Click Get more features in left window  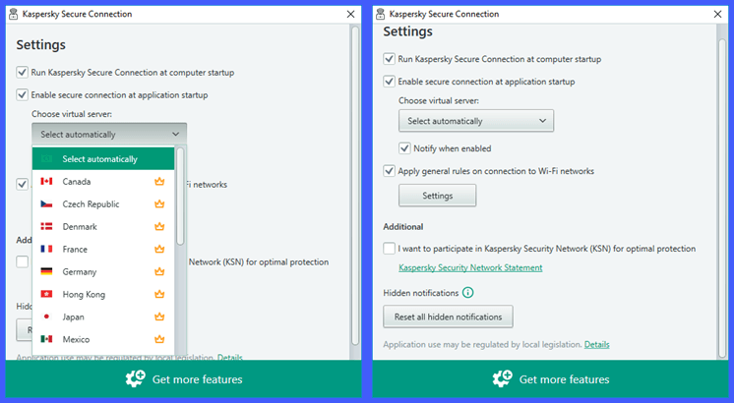[x=183, y=378]
